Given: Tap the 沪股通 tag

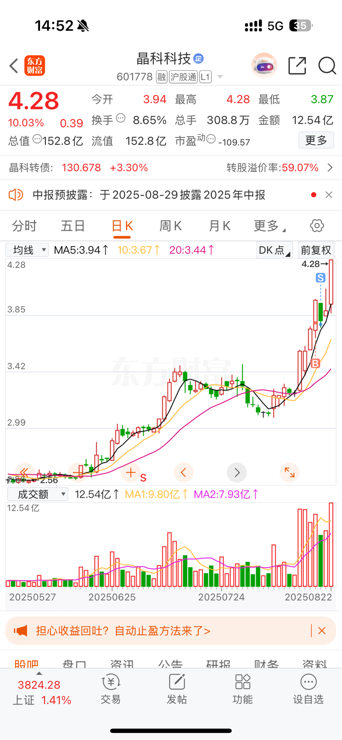Looking at the screenshot, I should [183, 77].
